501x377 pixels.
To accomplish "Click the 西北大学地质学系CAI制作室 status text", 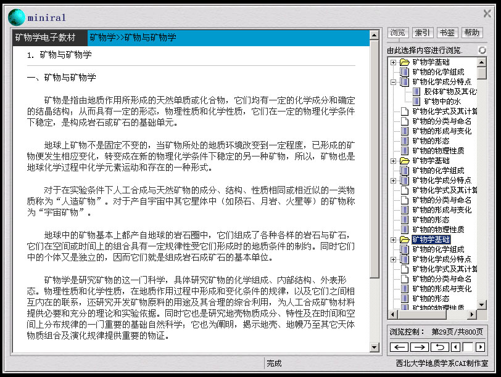I will point(442,363).
